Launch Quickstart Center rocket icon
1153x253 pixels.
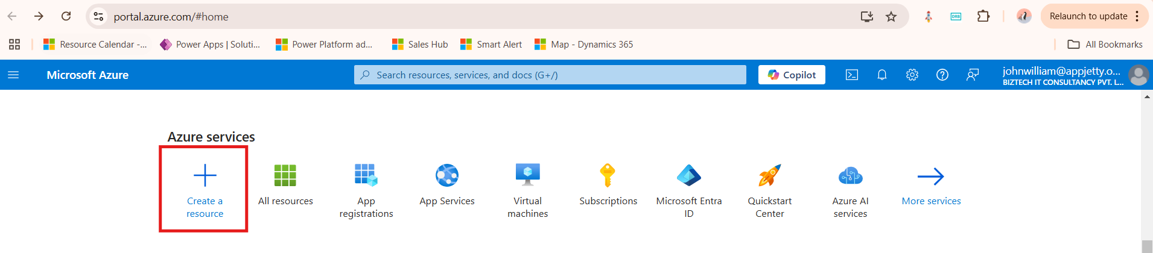point(770,175)
